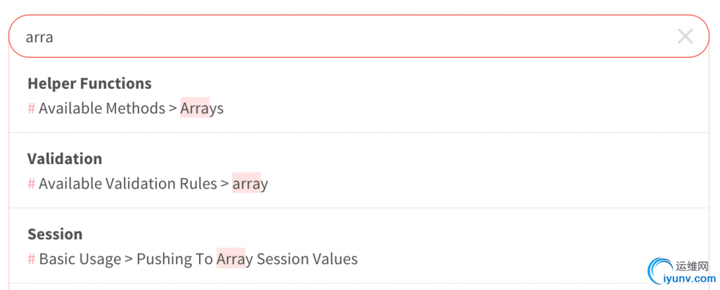Select the "Available Methods" breadcrumb text

[x=102, y=108]
